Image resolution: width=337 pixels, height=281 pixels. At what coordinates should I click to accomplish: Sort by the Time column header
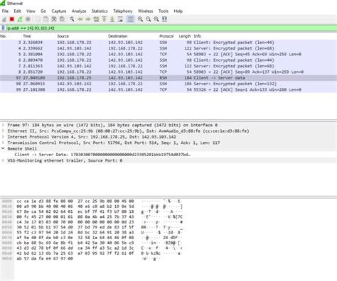(x=27, y=36)
